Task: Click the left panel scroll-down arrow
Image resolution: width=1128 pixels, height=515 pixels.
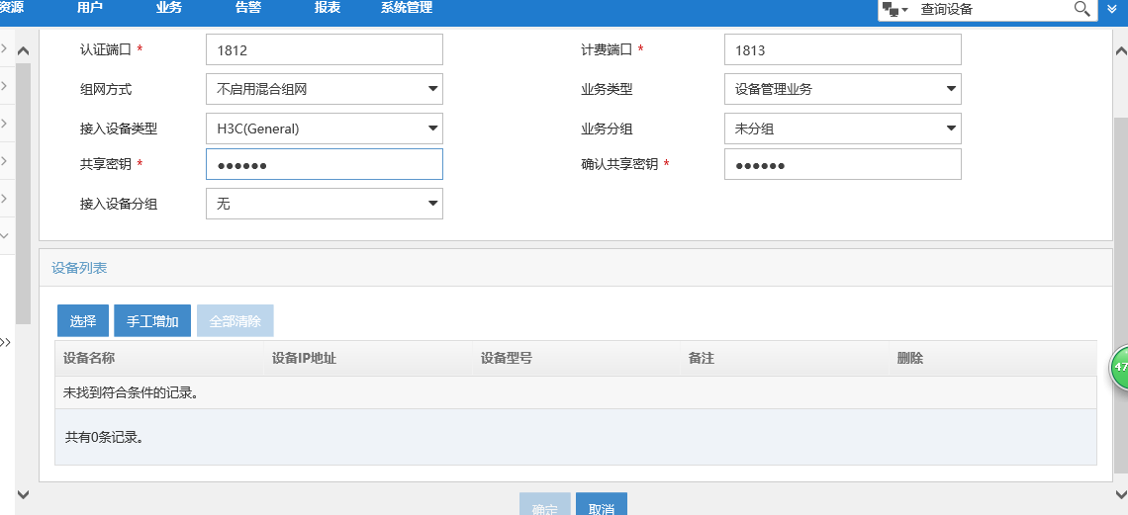Action: click(x=23, y=494)
